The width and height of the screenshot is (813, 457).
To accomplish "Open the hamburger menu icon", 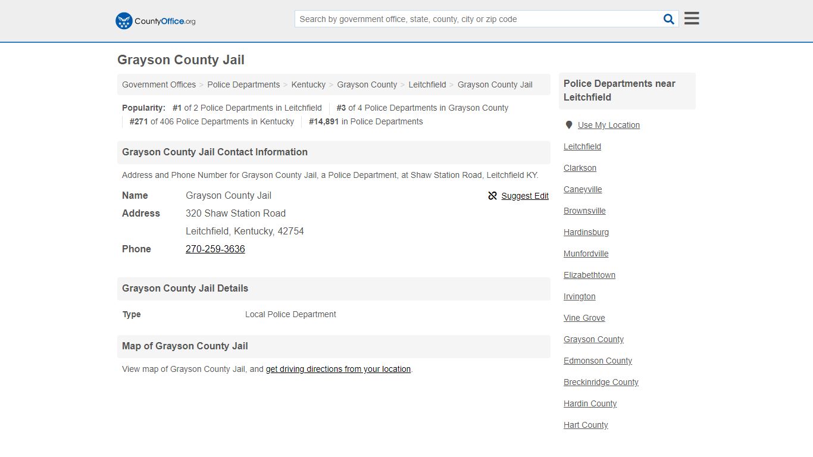I will point(692,18).
